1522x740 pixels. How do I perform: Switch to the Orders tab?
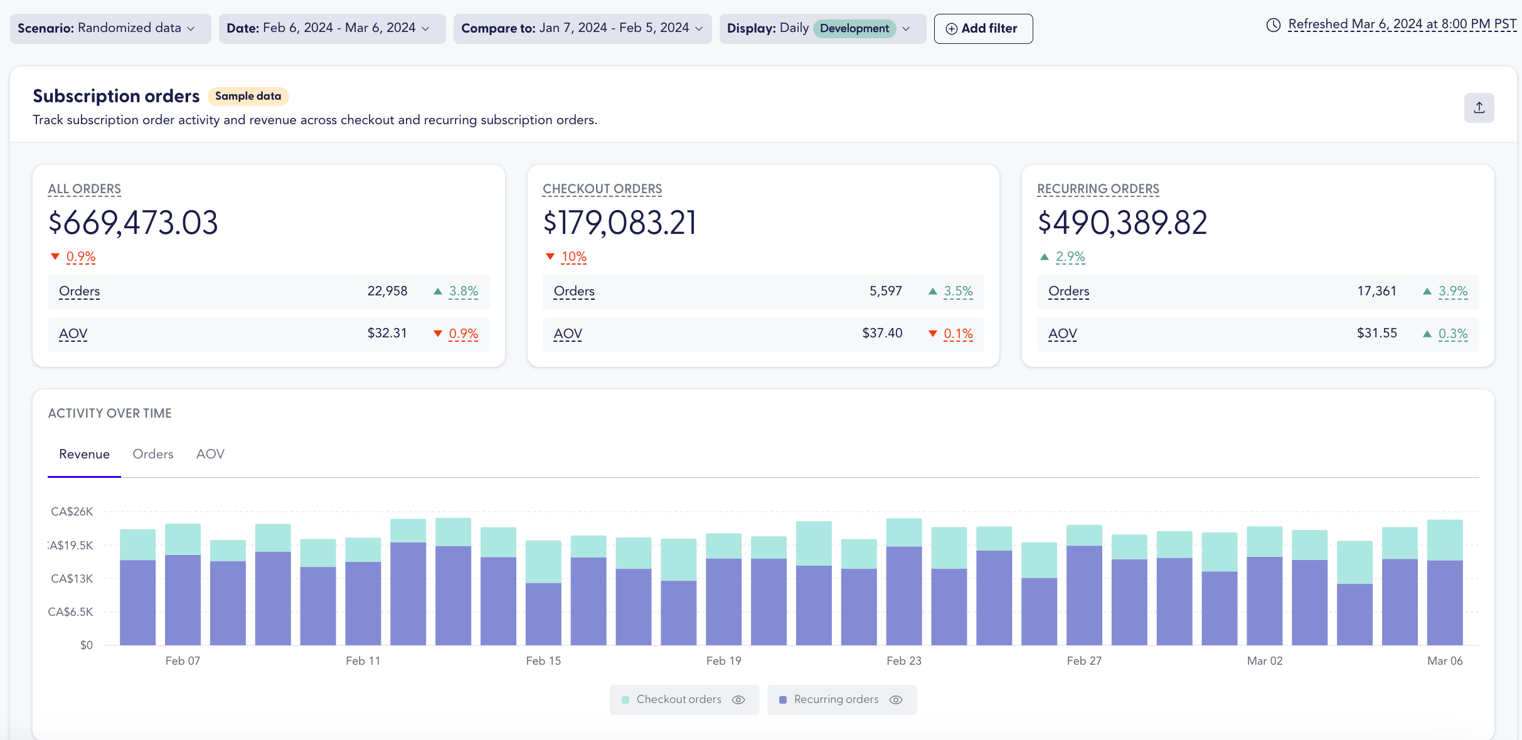click(x=152, y=453)
